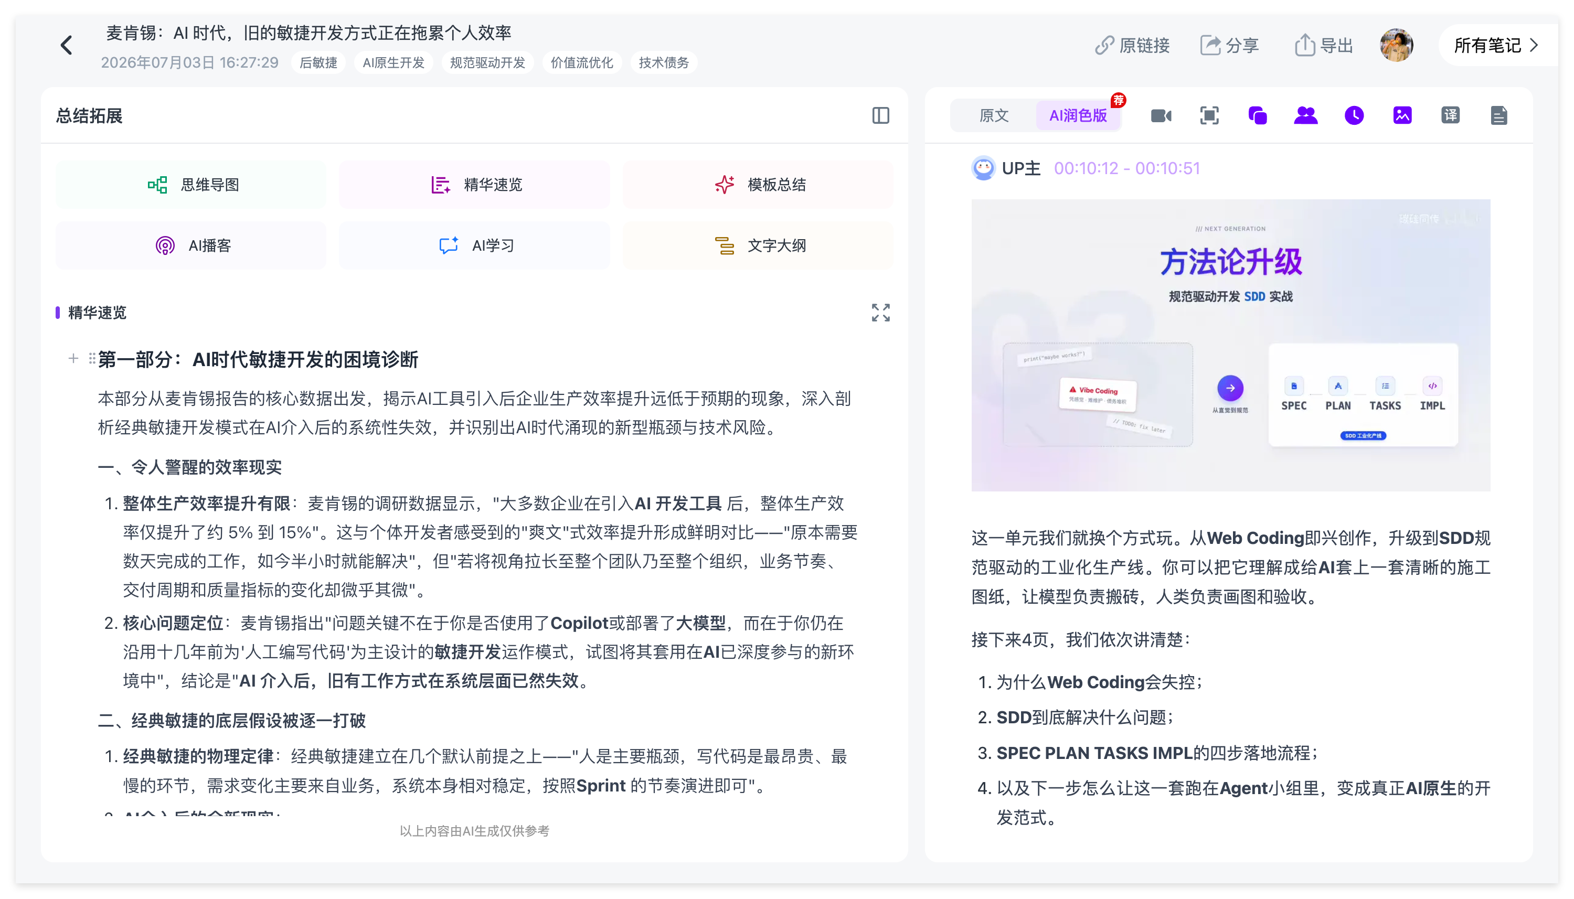Click the bold text 整体生产效率提升有限
The height and width of the screenshot is (899, 1574).
click(206, 503)
